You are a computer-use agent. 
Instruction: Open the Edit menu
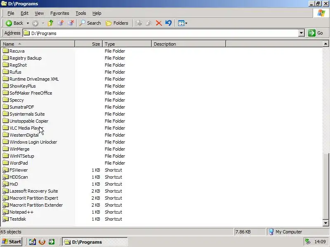[24, 13]
